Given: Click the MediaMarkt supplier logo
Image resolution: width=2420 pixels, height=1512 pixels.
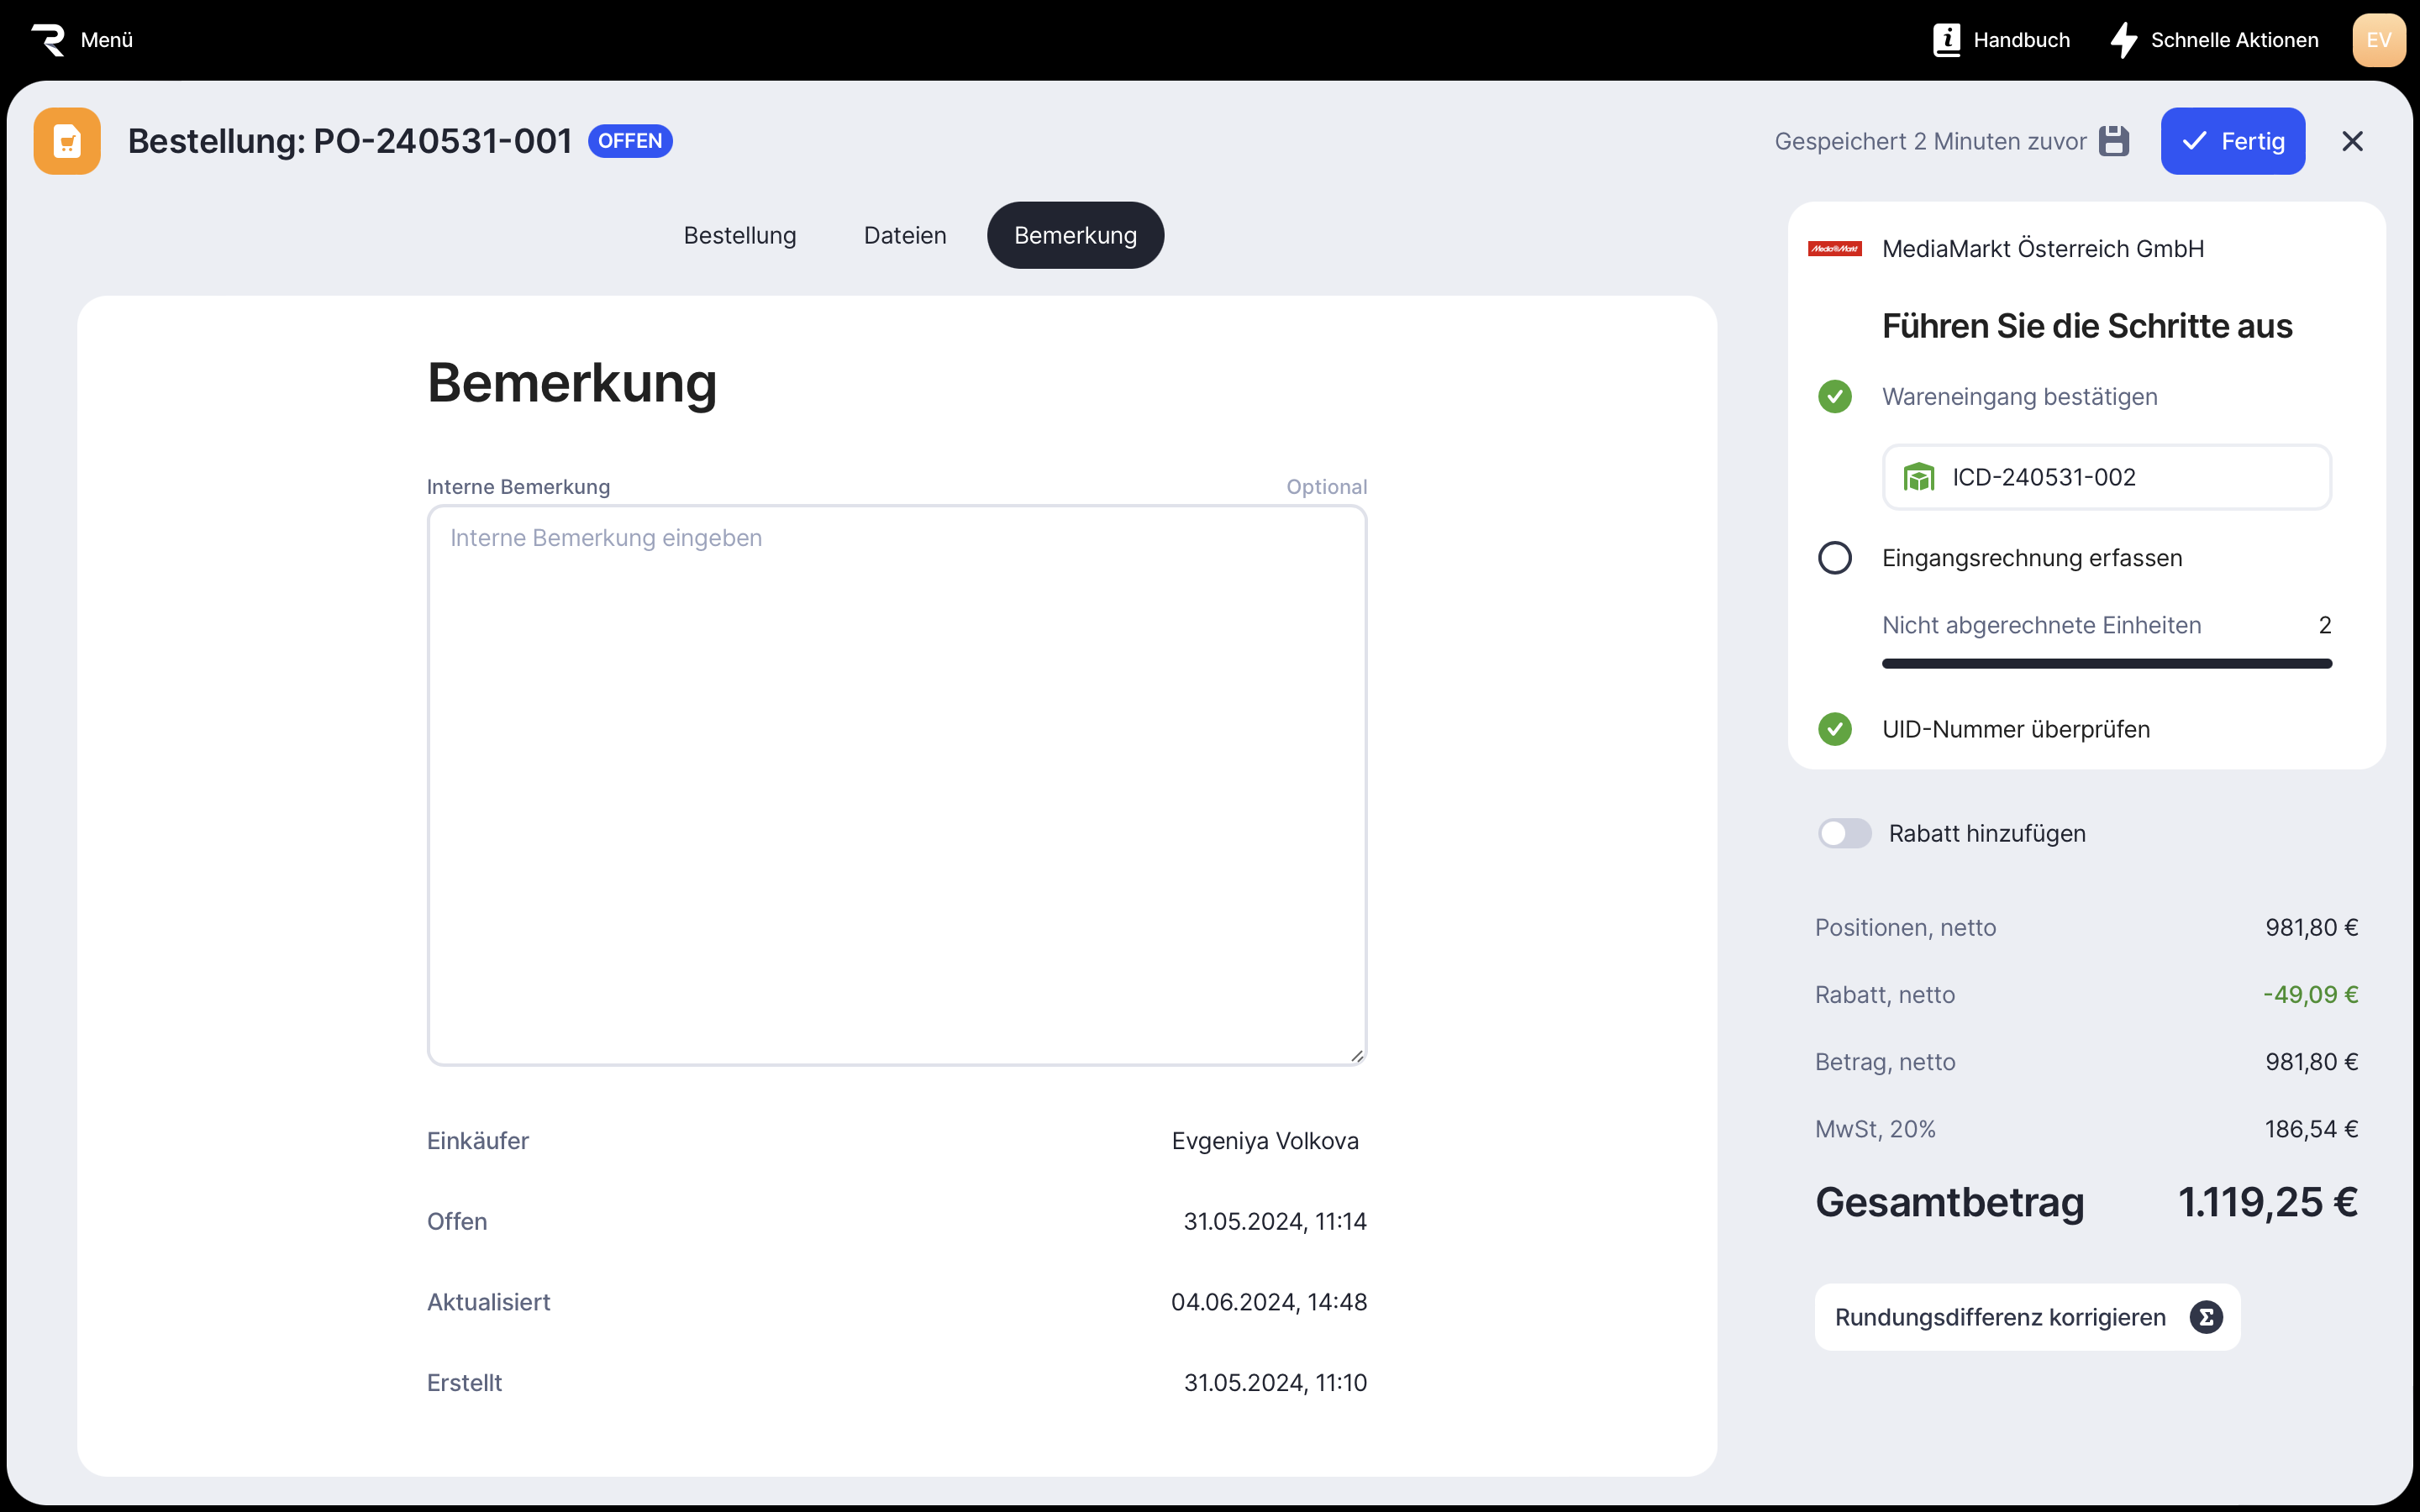Looking at the screenshot, I should (1834, 249).
